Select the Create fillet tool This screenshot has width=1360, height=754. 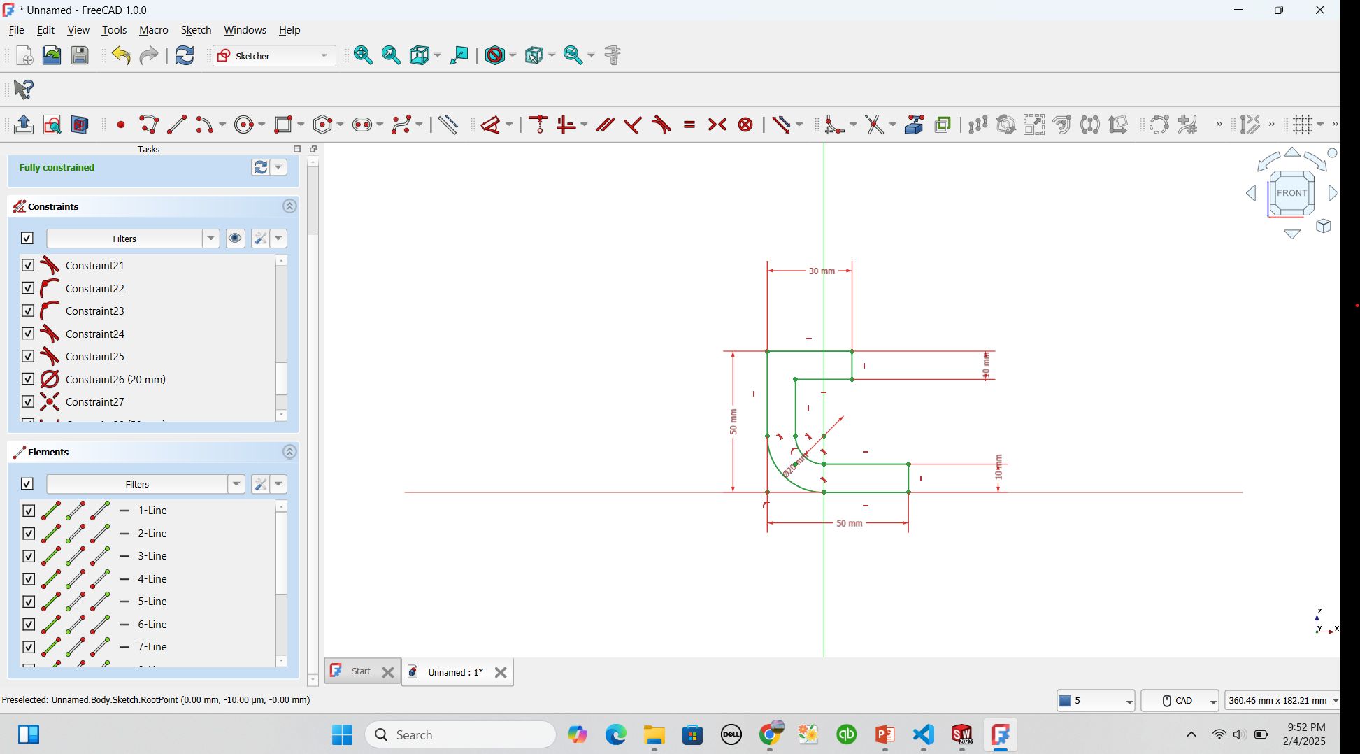coord(834,125)
